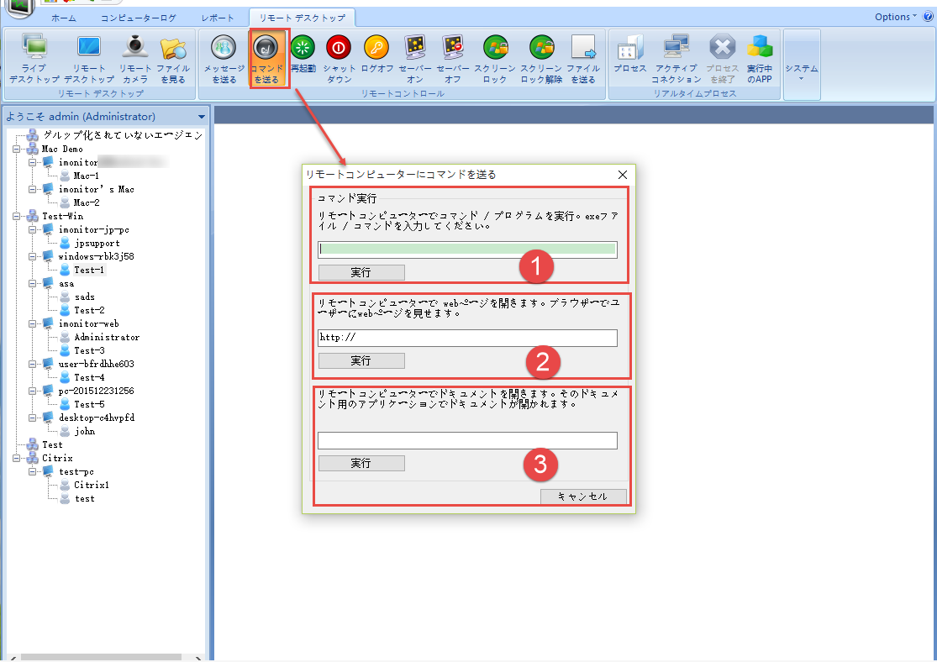Click the command input field in コマンド実行
This screenshot has width=937, height=662.
(x=467, y=250)
